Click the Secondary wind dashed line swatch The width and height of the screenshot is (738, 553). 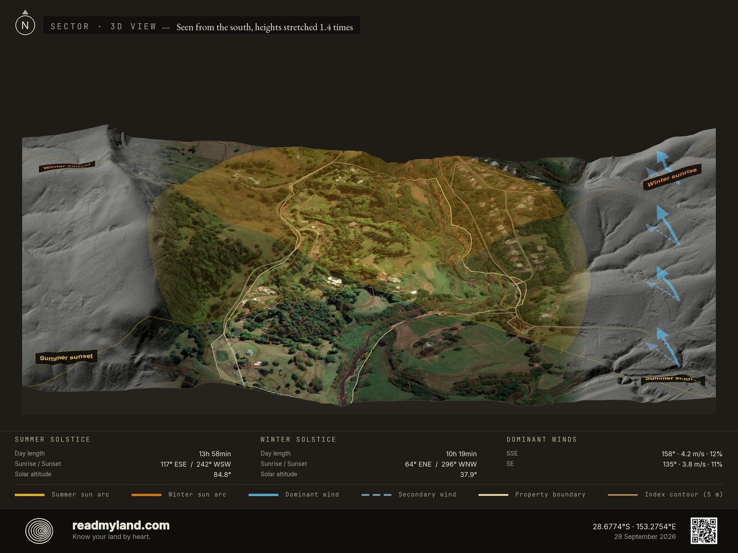376,494
